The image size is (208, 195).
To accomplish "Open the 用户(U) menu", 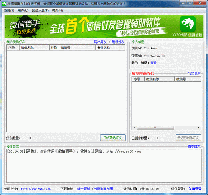I will click(23, 10).
